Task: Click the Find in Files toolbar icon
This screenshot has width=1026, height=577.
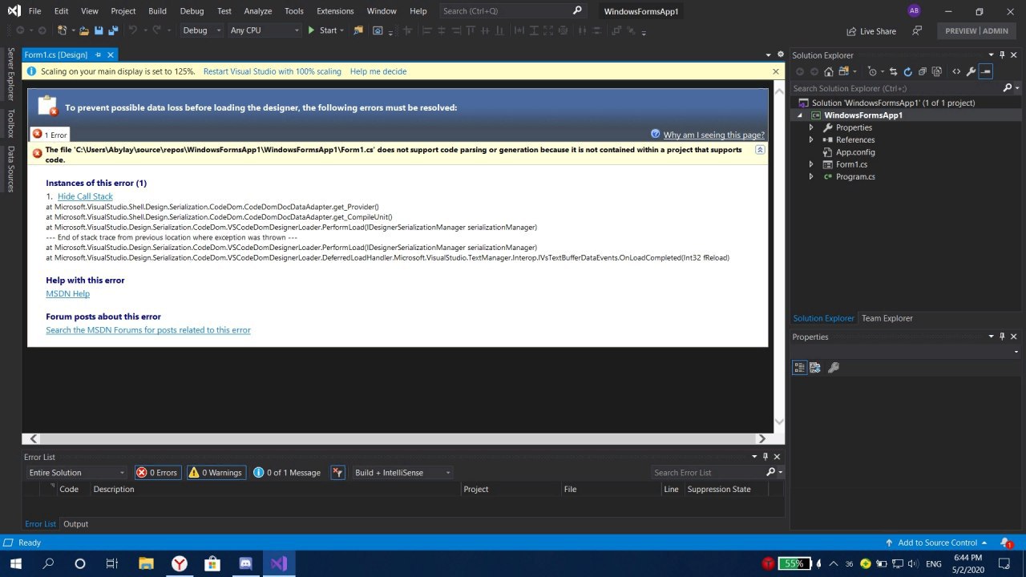Action: tap(357, 30)
